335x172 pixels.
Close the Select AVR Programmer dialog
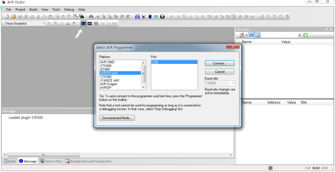tap(233, 46)
